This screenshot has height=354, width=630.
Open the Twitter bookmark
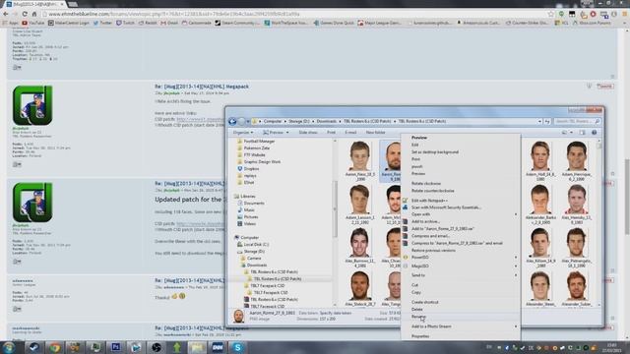click(x=102, y=23)
